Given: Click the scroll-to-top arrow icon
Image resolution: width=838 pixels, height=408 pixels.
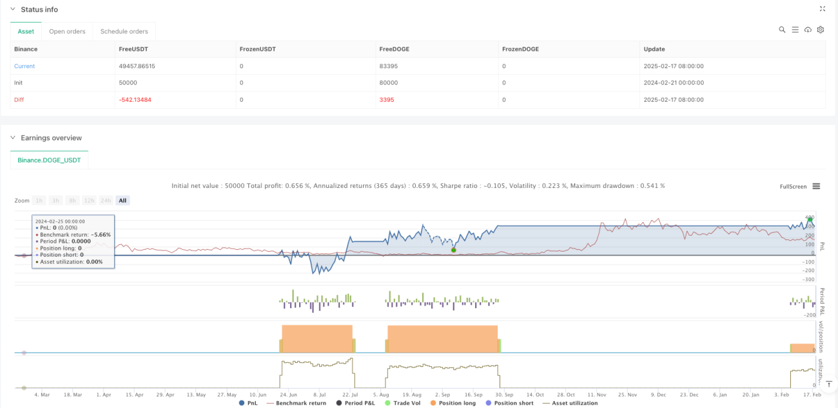Looking at the screenshot, I should pos(828,384).
